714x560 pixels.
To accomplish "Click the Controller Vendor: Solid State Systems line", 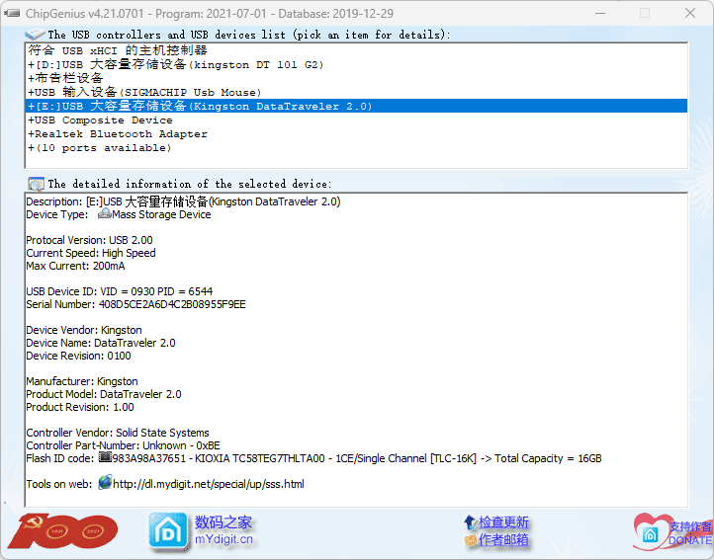I will (118, 433).
